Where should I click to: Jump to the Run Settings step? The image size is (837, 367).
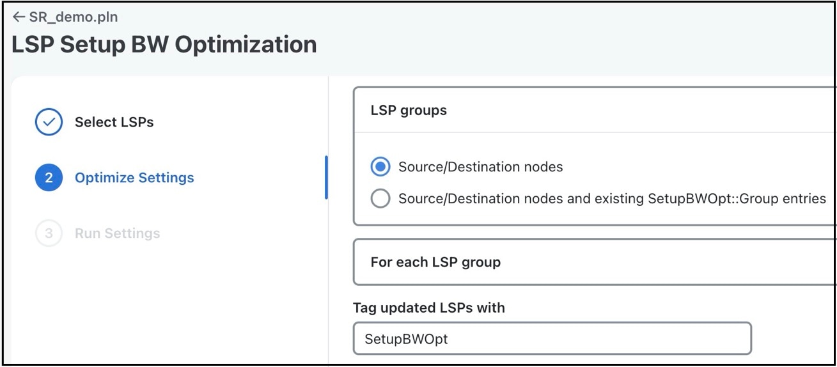[x=118, y=233]
